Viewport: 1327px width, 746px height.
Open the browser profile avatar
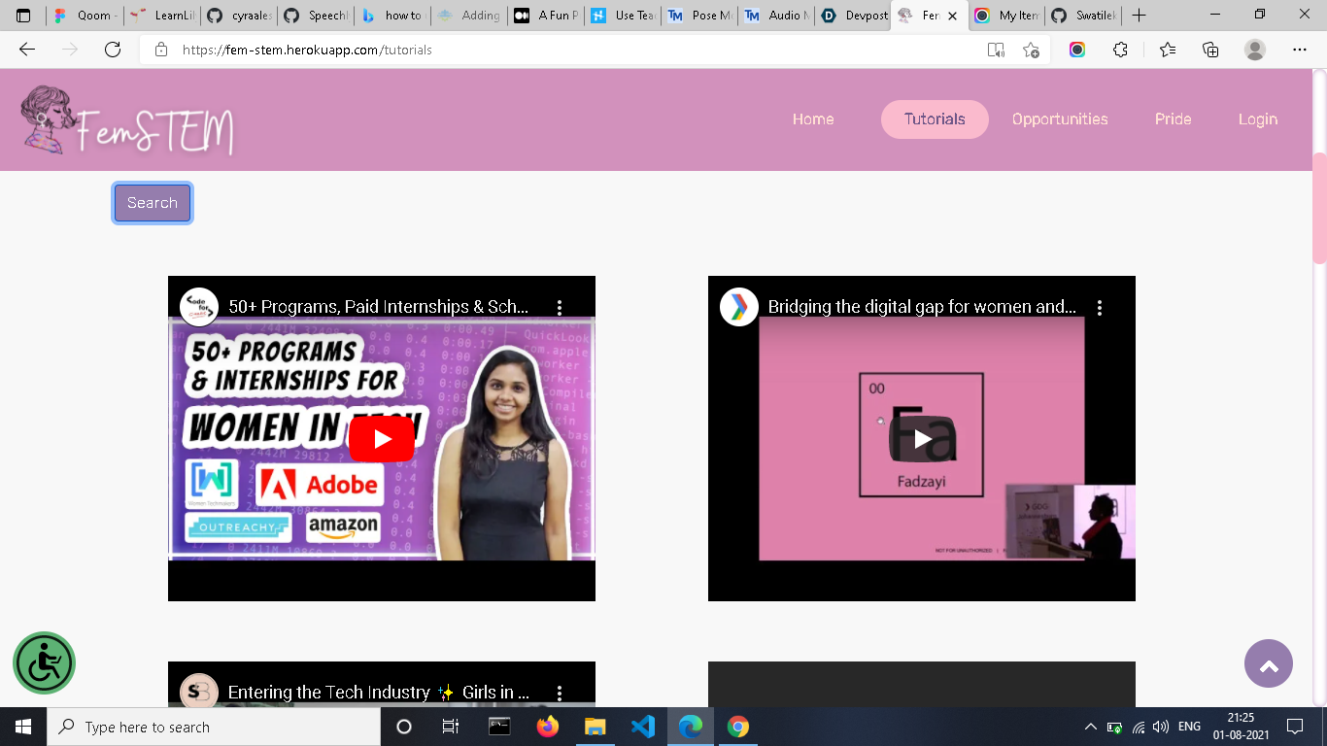1255,50
